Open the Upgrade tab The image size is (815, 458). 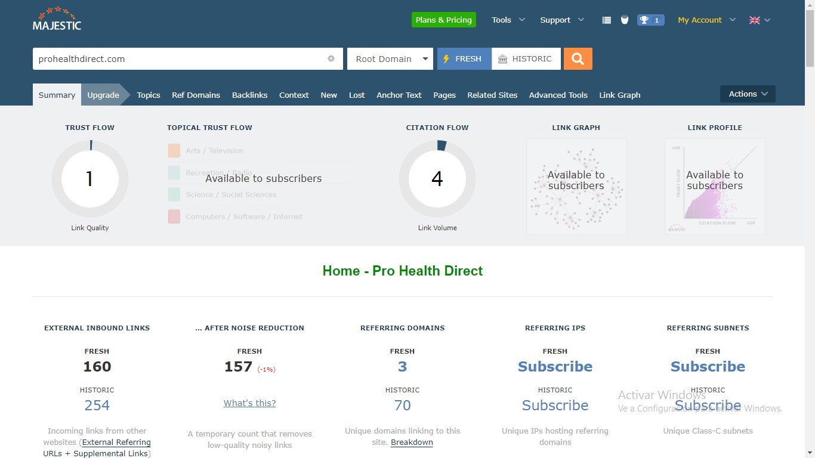[103, 95]
